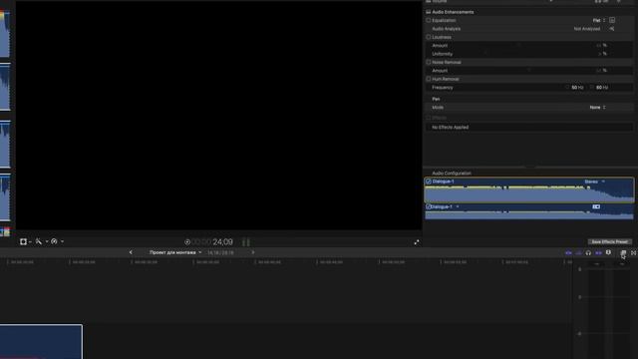This screenshot has height=359, width=638.
Task: Click the 'Not Analyzed' status text
Action: point(587,29)
